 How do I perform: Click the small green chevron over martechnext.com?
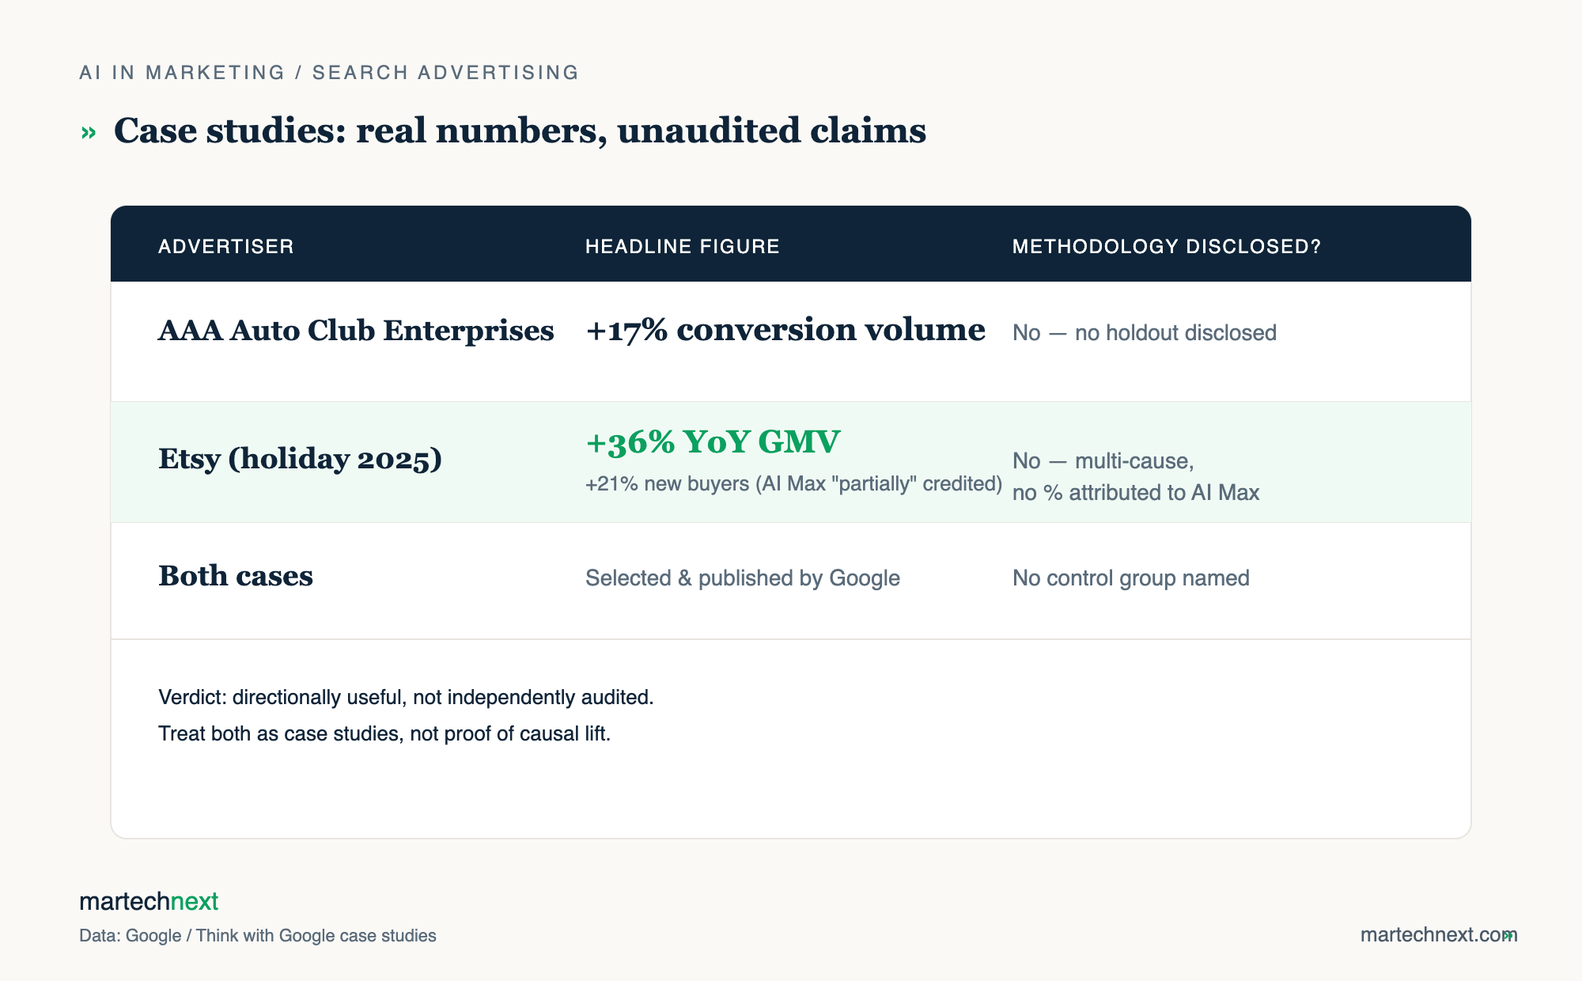pyautogui.click(x=1508, y=935)
